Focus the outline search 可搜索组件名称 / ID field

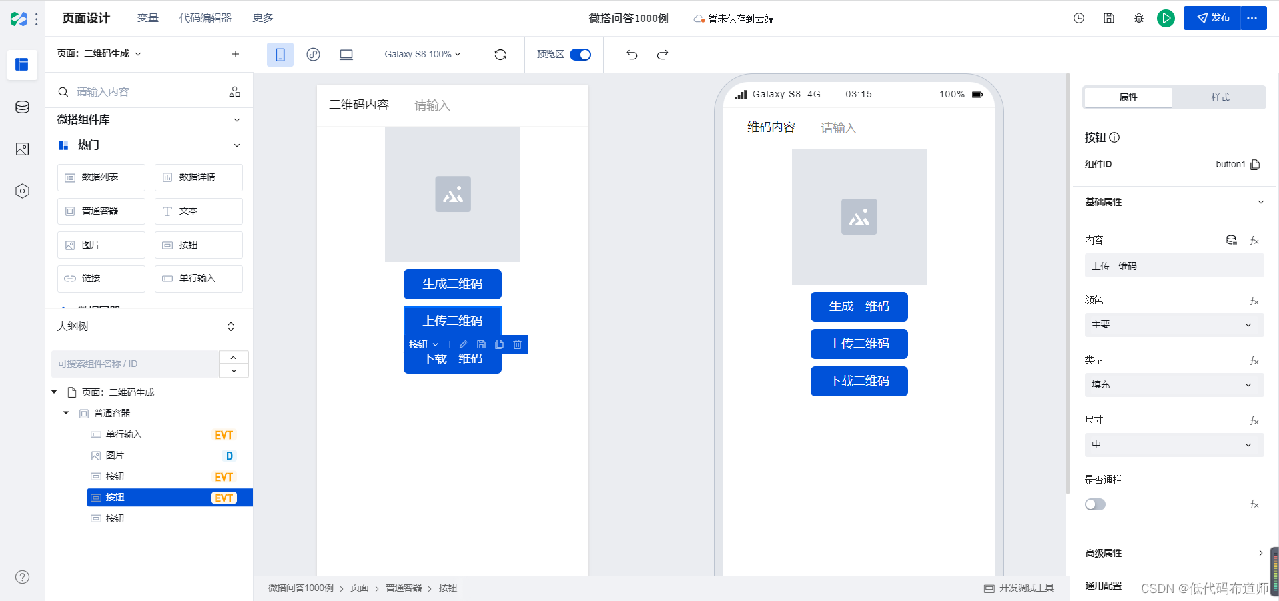[135, 364]
